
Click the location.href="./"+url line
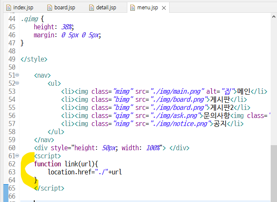pos(85,172)
